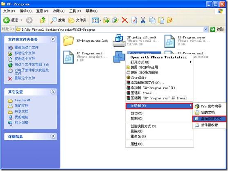Open the 搜索 search pane
The width and height of the screenshot is (228, 171).
[x=57, y=20]
